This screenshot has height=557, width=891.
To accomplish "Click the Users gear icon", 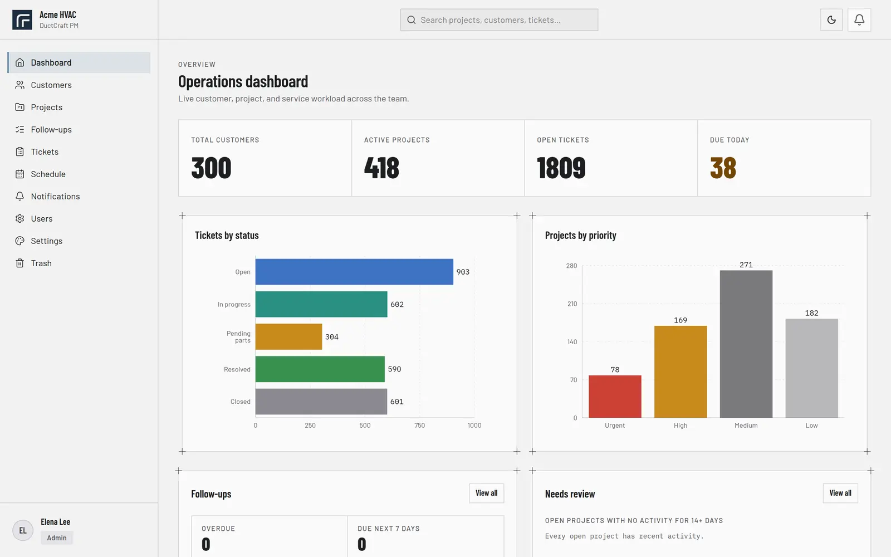I will point(20,218).
